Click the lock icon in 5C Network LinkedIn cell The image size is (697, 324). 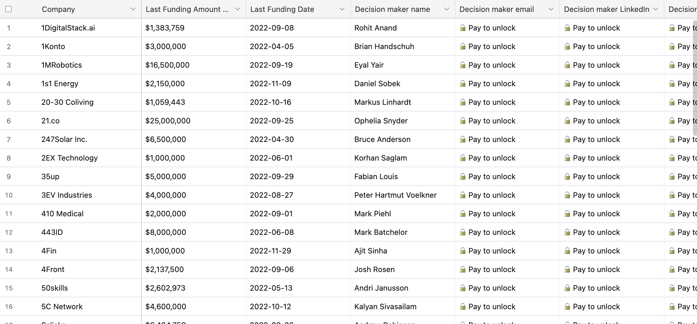click(x=567, y=307)
